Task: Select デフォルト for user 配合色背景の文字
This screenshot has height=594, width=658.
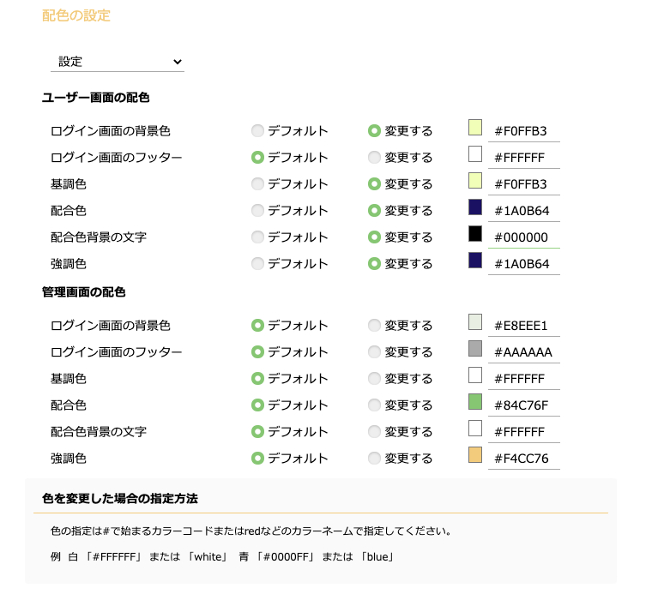Action: [257, 237]
